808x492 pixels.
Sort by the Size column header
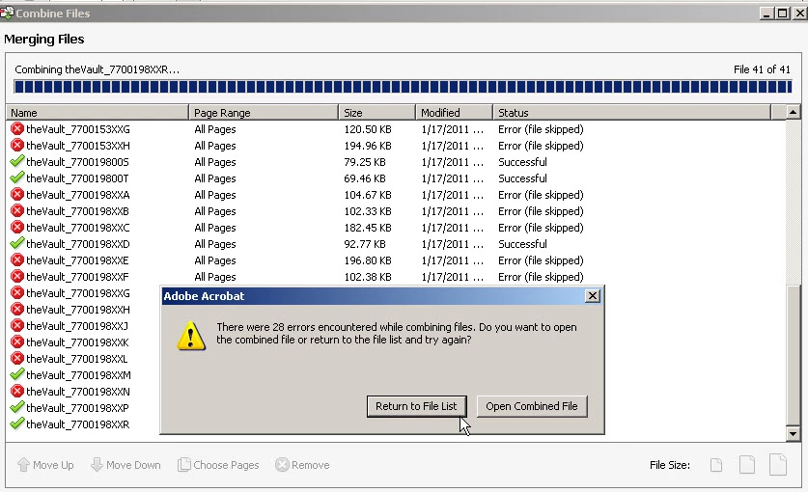point(376,112)
